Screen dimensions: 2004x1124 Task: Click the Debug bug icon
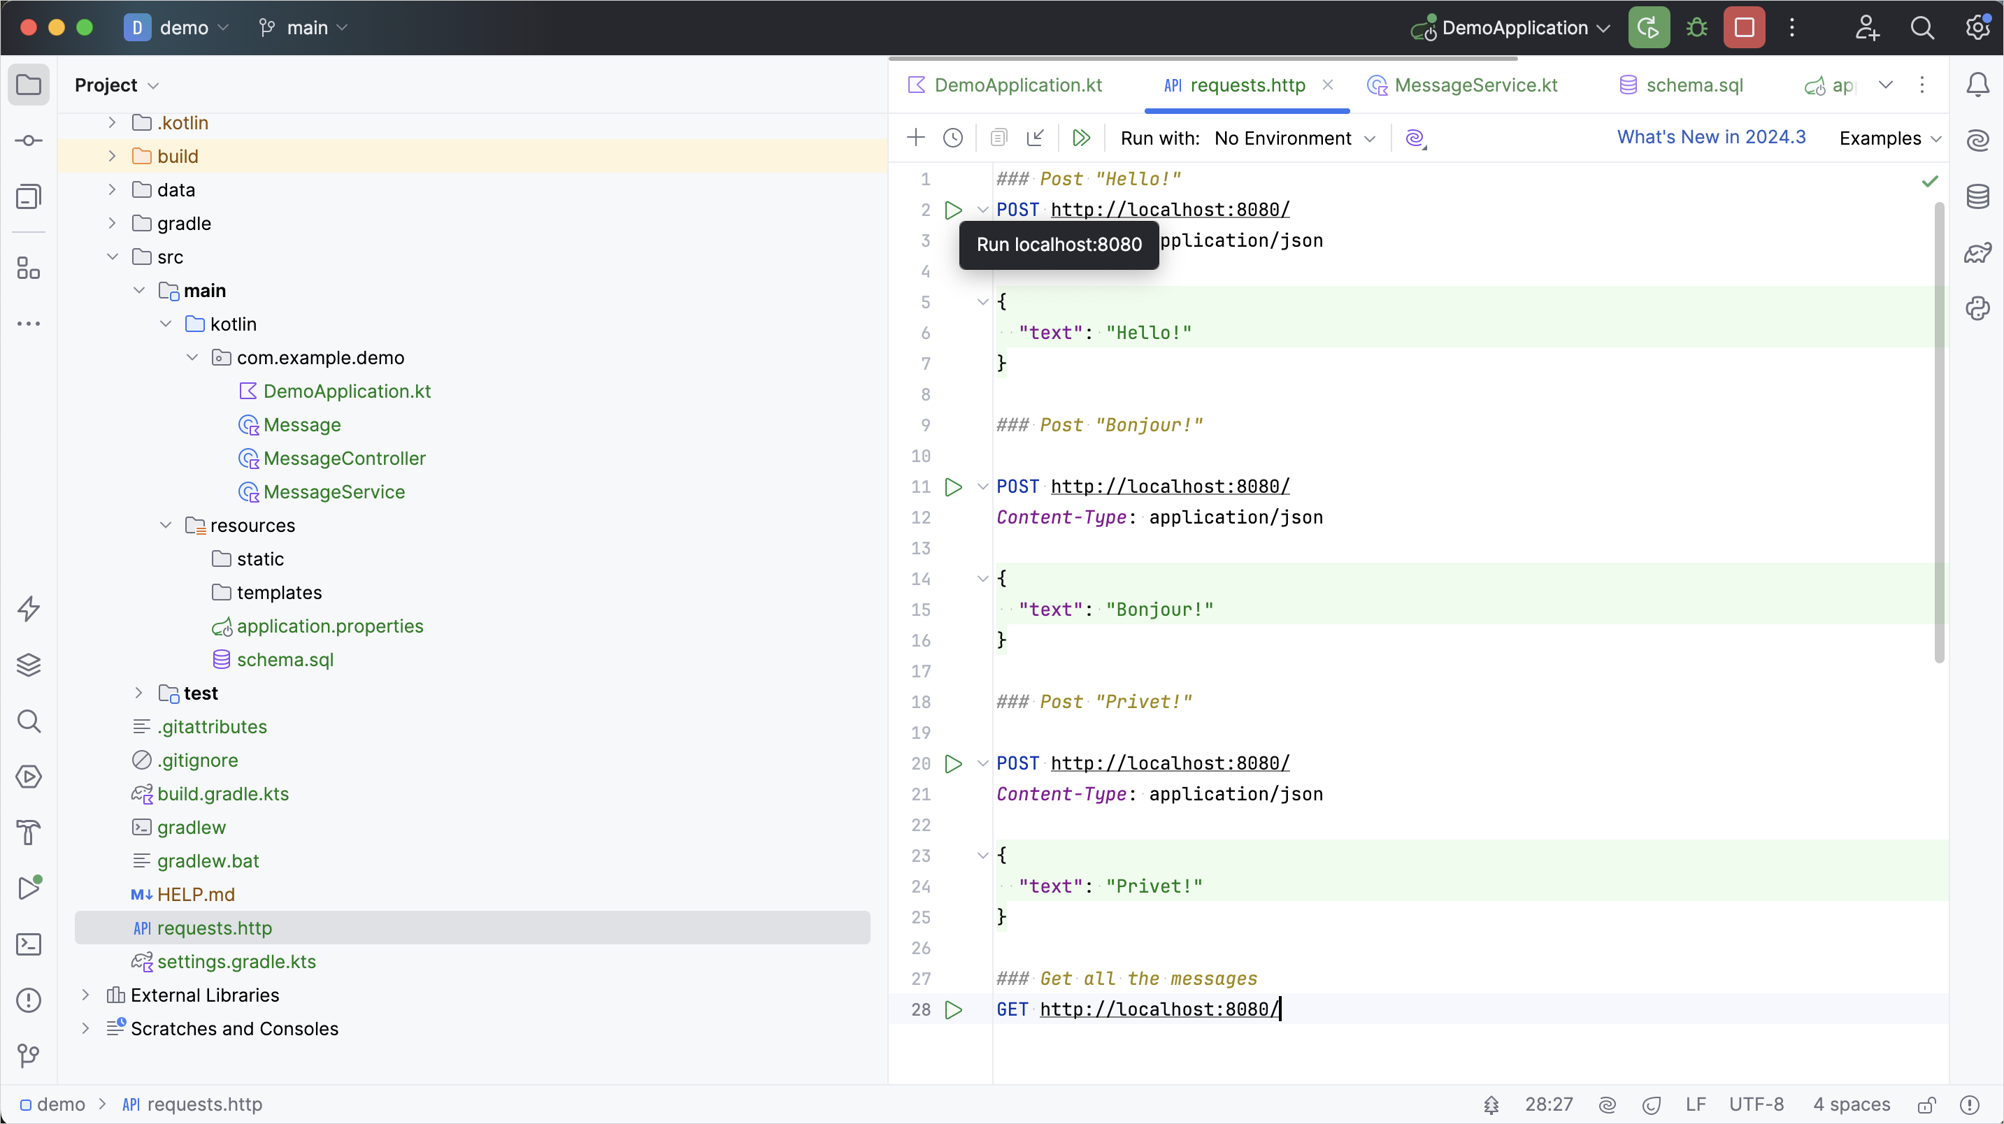coord(1697,28)
